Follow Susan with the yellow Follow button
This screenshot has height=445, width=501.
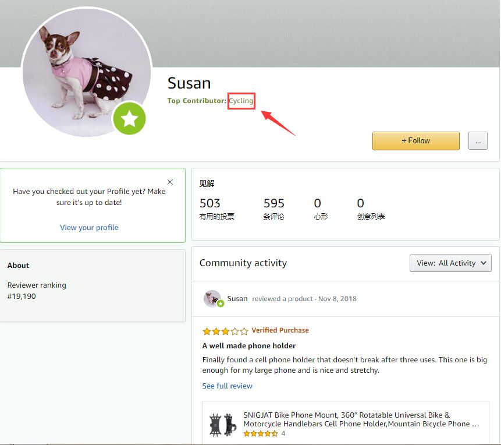coord(415,141)
